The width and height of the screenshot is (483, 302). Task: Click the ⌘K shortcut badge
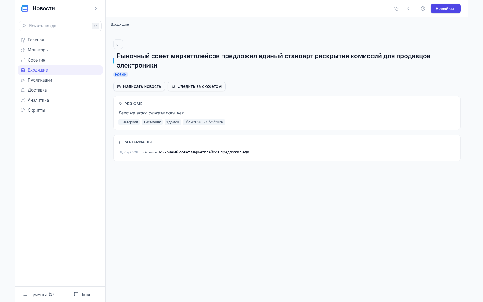coord(95,26)
